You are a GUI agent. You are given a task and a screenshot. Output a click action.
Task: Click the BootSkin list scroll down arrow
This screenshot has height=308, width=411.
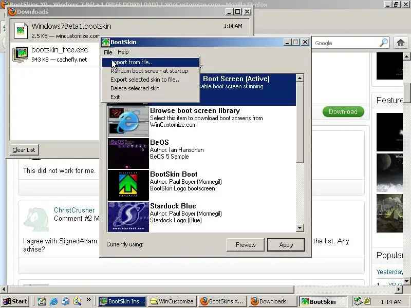(300, 227)
